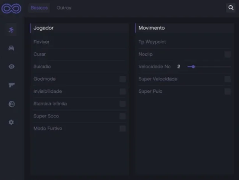The image size is (239, 180).
Task: Click the infinity logo icon
Action: pos(12,9)
